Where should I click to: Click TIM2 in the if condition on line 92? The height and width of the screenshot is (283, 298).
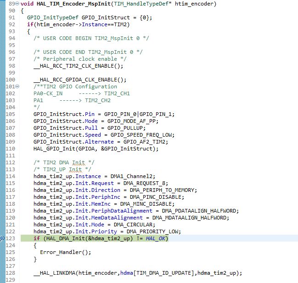tap(120, 24)
